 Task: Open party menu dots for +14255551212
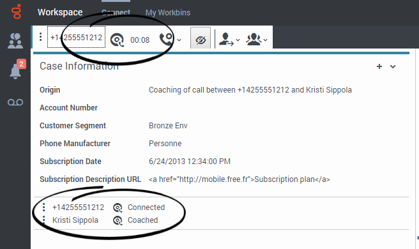click(43, 207)
